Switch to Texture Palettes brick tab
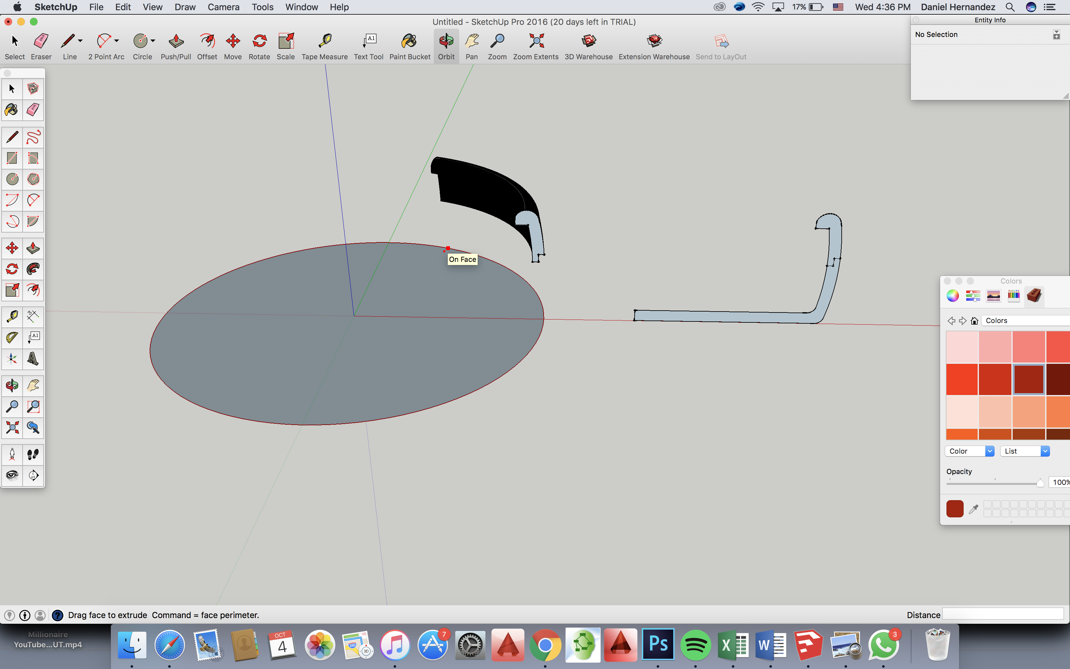 pyautogui.click(x=1034, y=295)
